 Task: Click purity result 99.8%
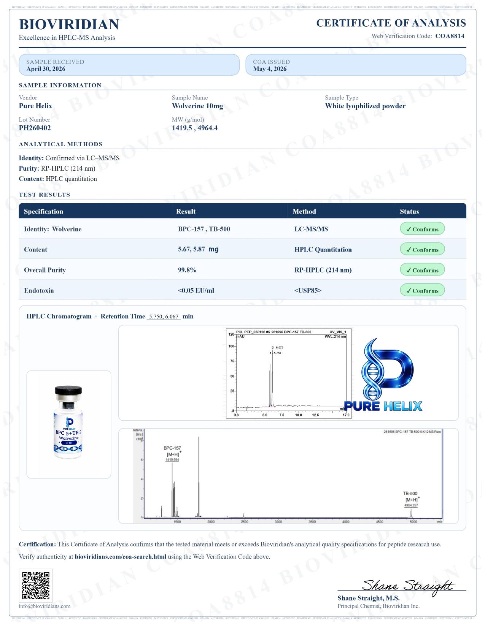(x=187, y=270)
